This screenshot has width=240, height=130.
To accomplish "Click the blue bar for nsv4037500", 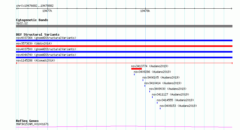I will pos(124,52).
